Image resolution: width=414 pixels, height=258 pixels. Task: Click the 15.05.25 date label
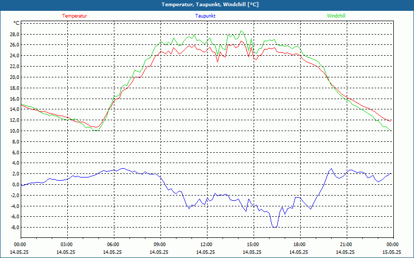pos(392,252)
